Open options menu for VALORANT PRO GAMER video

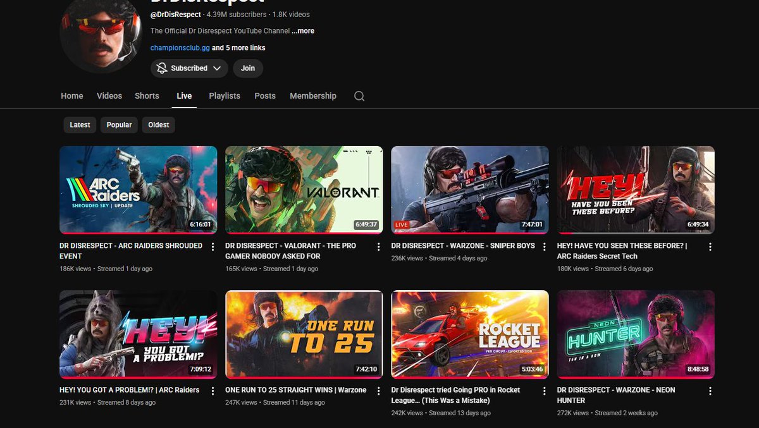click(378, 247)
